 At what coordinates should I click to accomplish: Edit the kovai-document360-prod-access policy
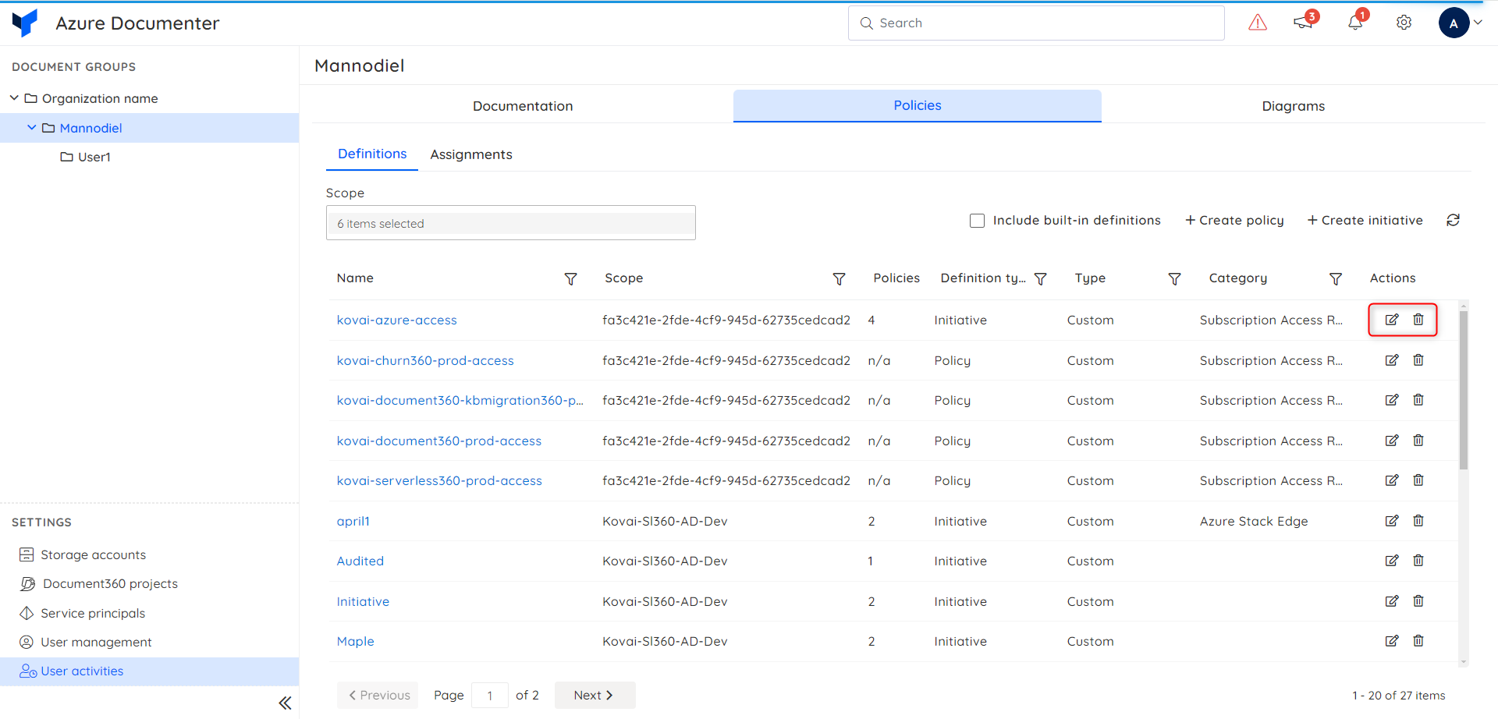click(1392, 441)
